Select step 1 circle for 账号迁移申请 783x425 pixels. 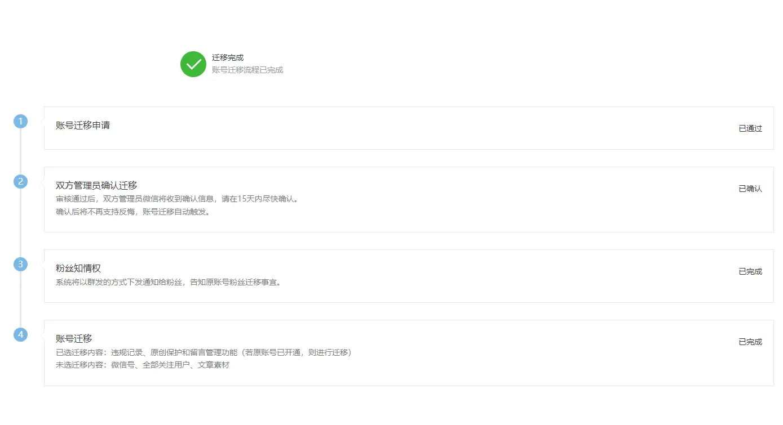point(21,121)
